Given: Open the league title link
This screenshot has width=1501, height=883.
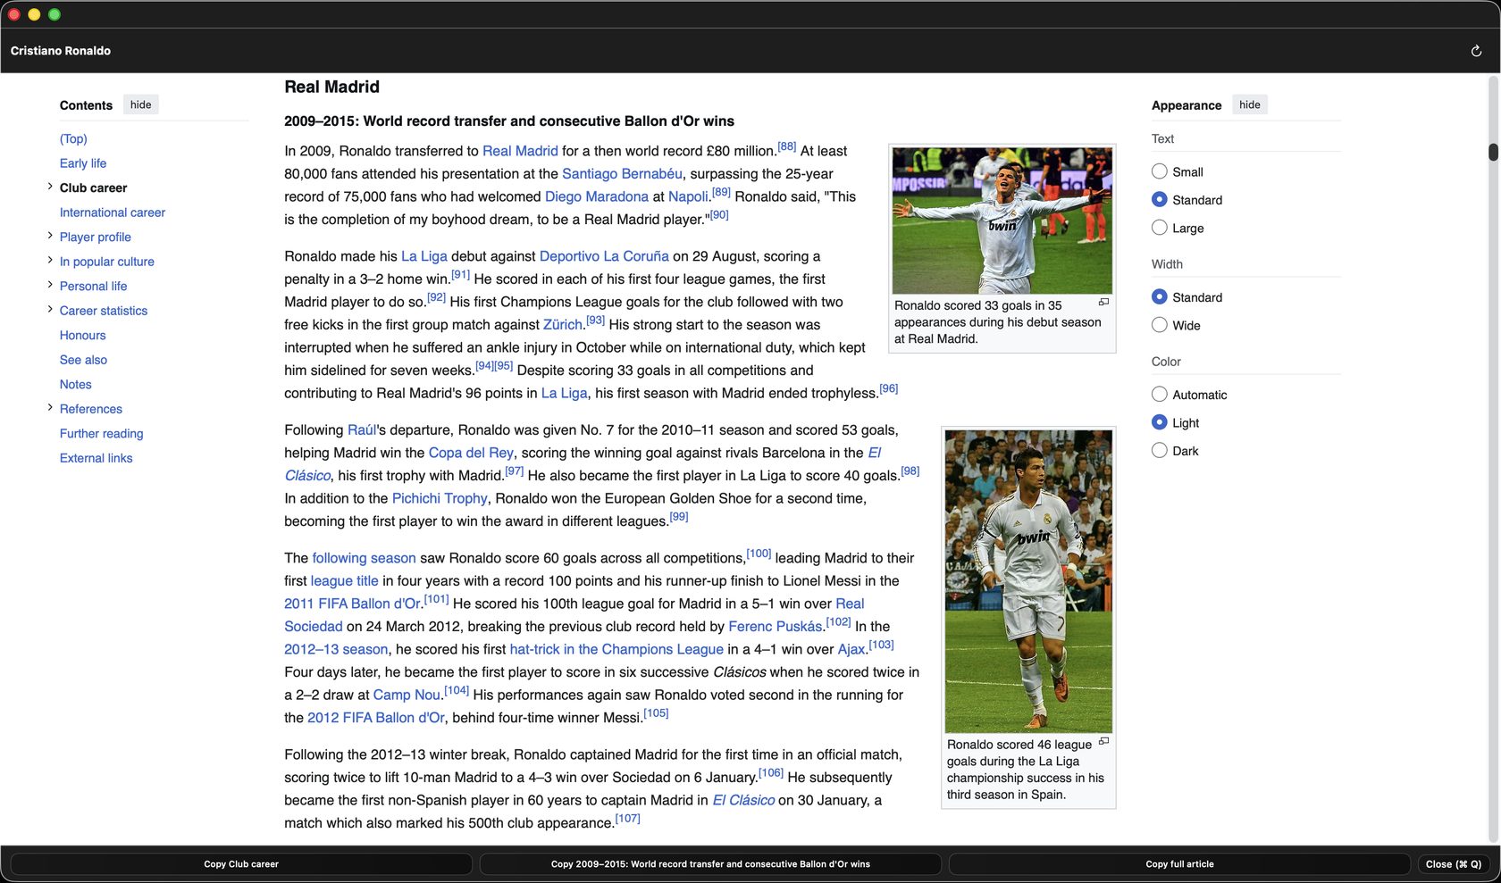Looking at the screenshot, I should point(344,581).
